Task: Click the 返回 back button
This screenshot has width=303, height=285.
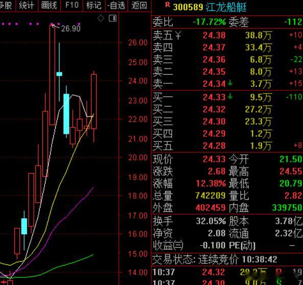Action: pos(139,6)
